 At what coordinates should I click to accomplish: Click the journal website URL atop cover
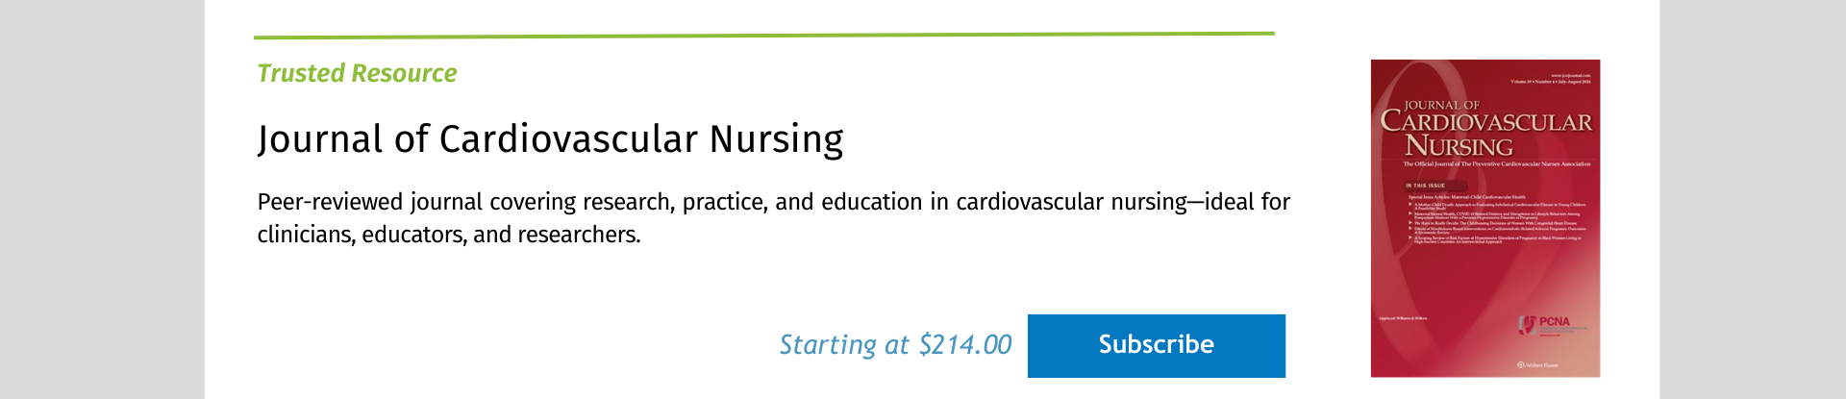click(x=1571, y=74)
